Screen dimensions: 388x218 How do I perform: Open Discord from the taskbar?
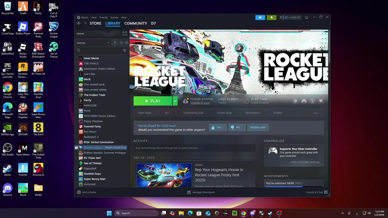tap(252, 213)
